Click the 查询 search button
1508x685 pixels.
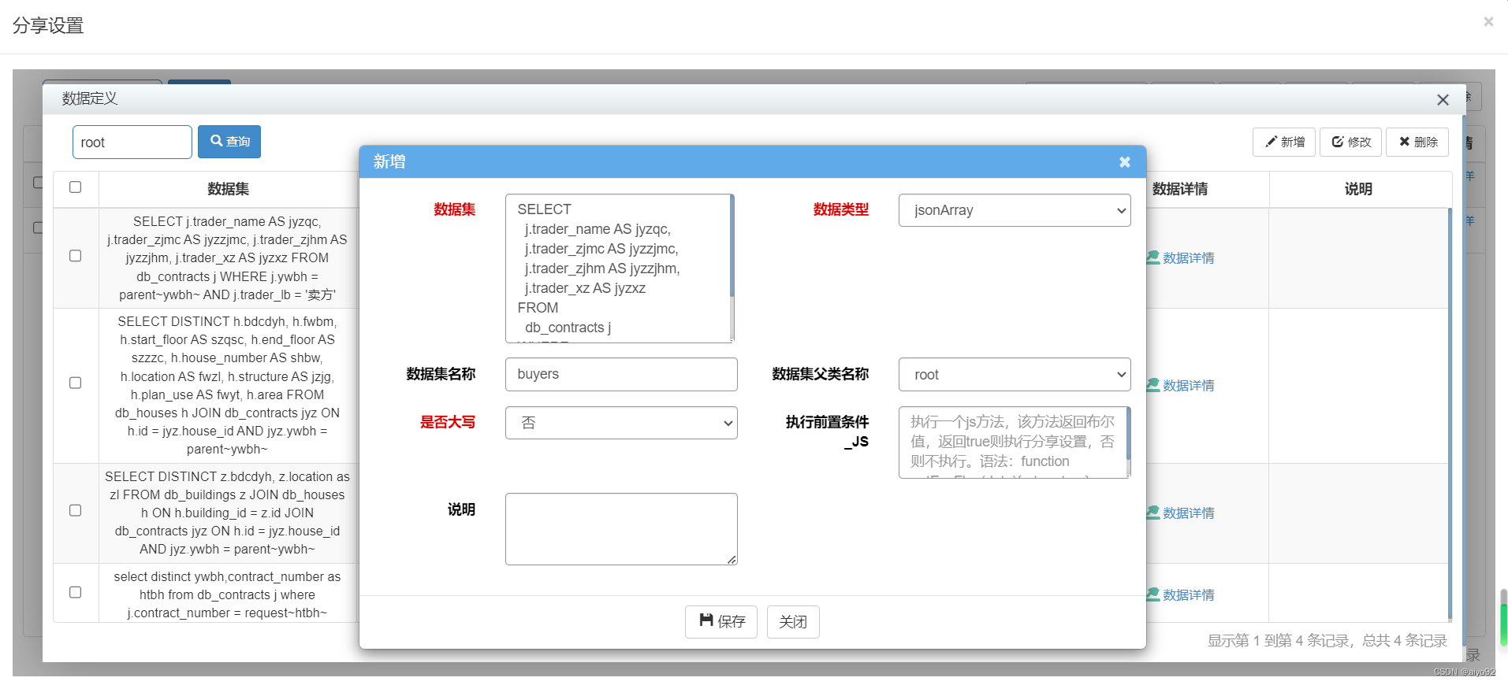coord(229,142)
